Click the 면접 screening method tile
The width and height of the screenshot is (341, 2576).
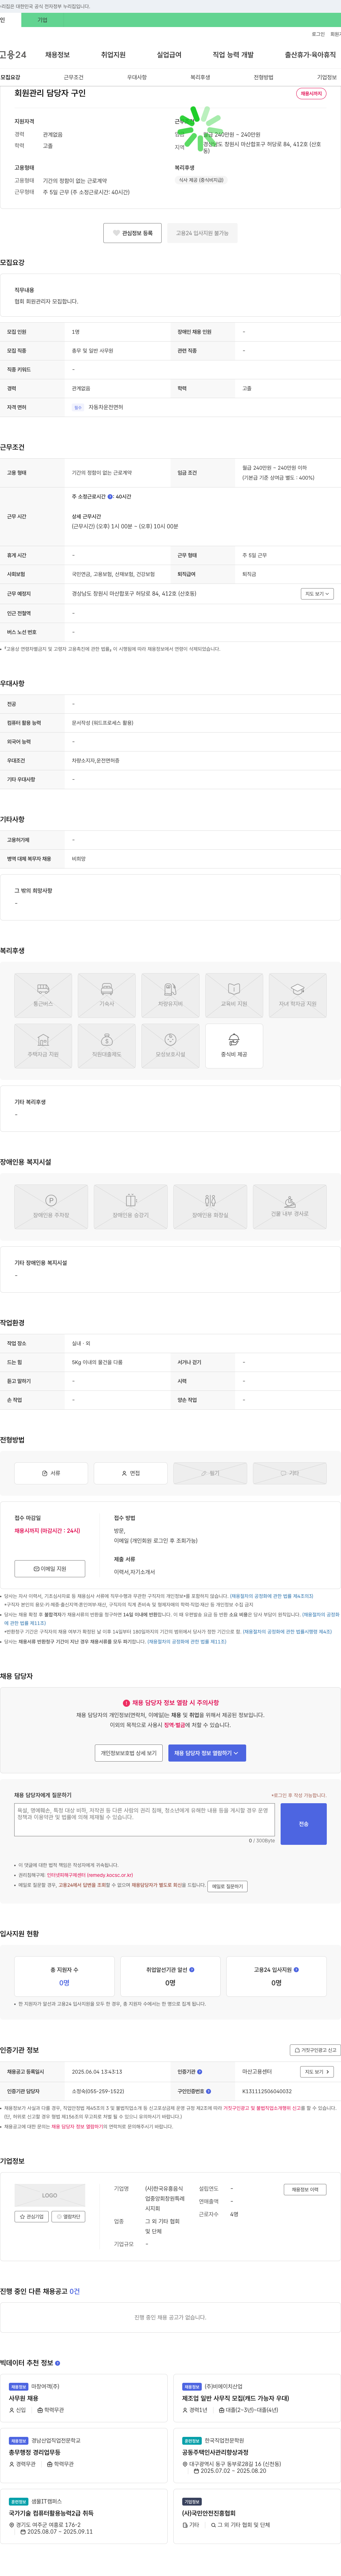(x=131, y=1473)
